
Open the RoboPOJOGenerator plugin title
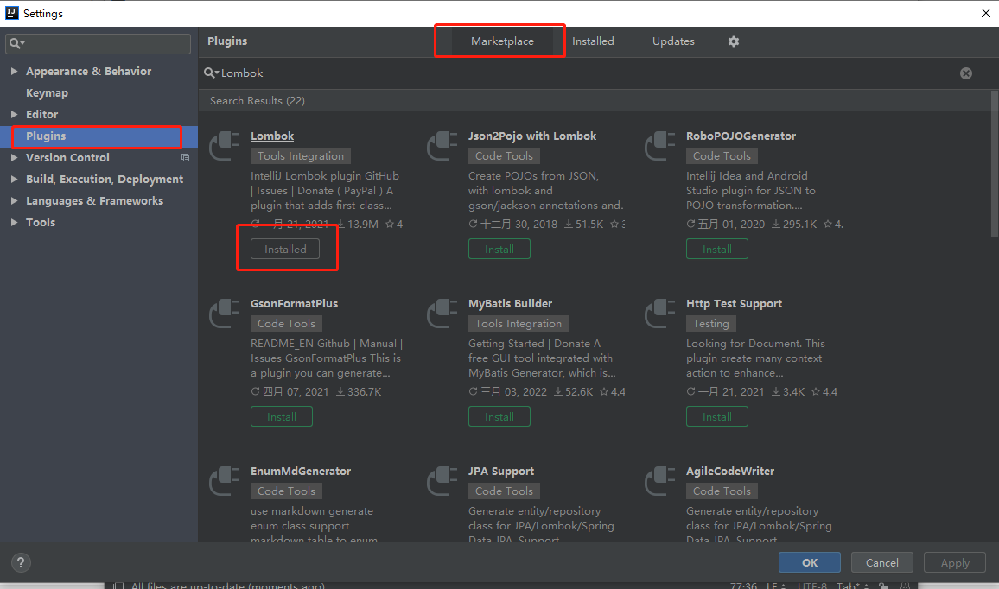pos(741,136)
